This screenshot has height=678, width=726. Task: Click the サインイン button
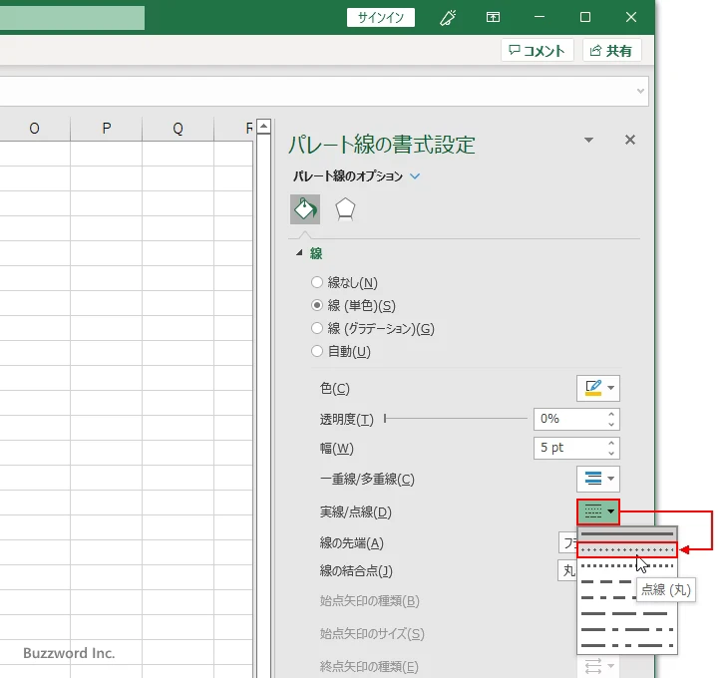pyautogui.click(x=381, y=18)
